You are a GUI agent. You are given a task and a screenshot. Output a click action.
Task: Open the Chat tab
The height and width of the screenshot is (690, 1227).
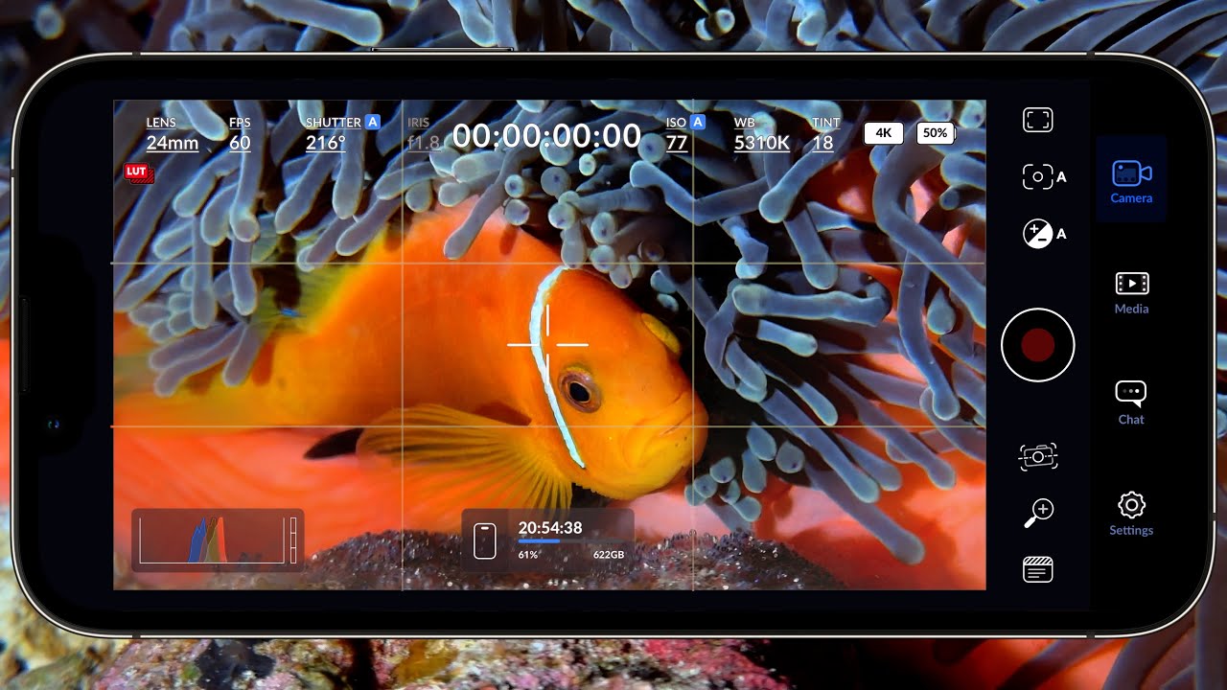(1131, 402)
